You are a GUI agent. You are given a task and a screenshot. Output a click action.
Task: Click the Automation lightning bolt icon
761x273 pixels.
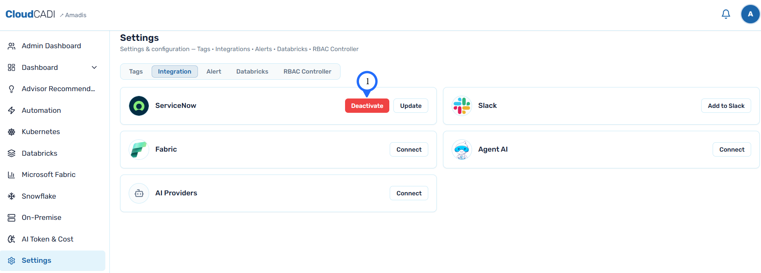pyautogui.click(x=11, y=110)
